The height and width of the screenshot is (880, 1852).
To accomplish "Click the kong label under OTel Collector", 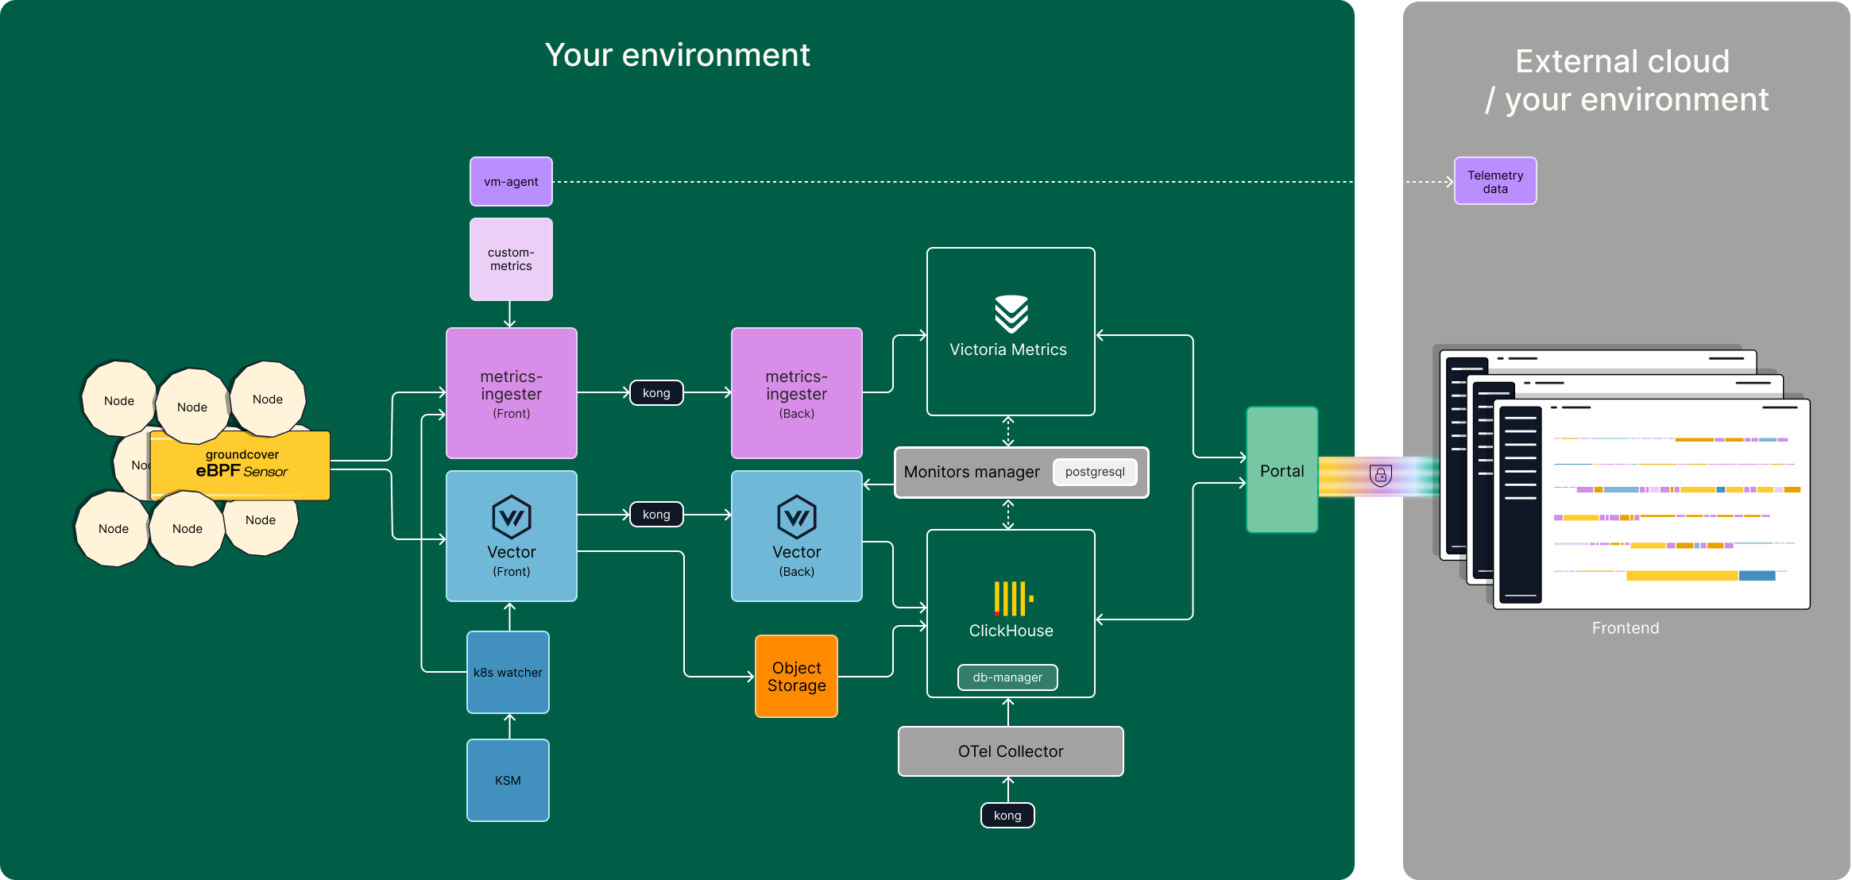I will click(1007, 815).
